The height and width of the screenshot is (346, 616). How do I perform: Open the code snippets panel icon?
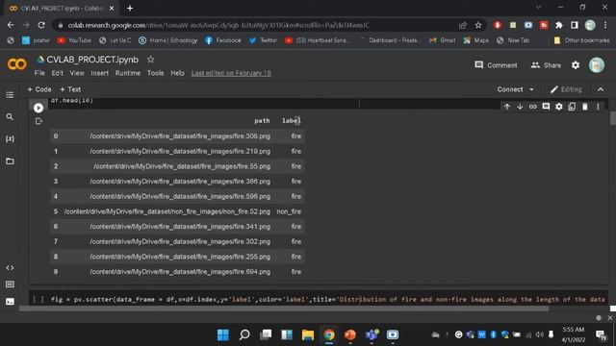tap(10, 268)
